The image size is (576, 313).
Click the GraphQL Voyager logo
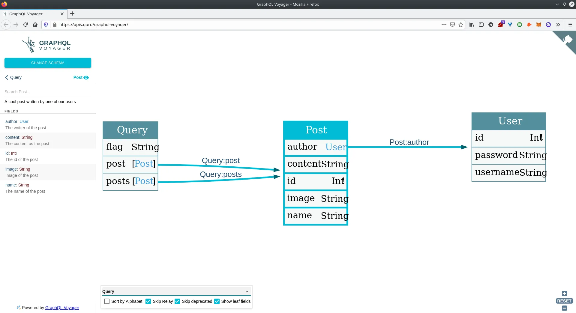point(46,45)
